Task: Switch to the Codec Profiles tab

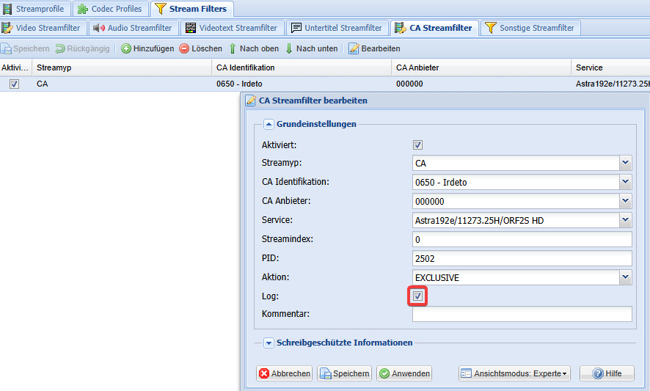Action: (x=110, y=9)
